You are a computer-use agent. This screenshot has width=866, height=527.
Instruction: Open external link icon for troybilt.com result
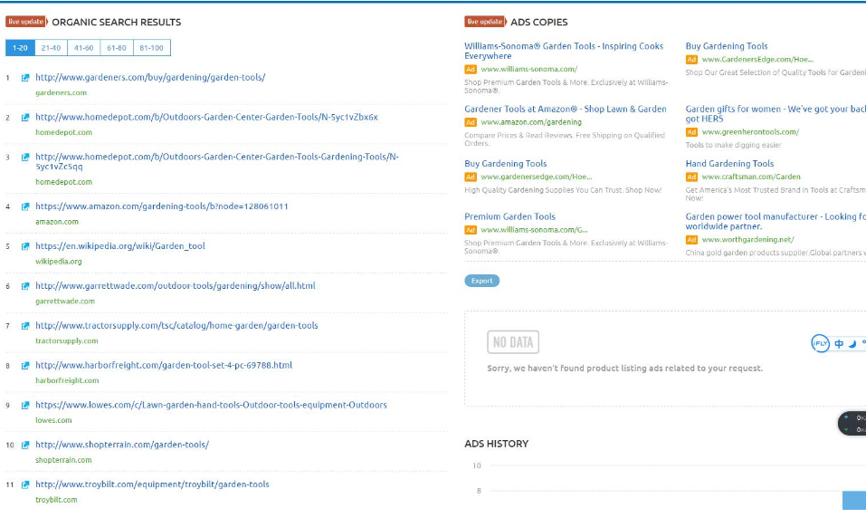tap(25, 485)
